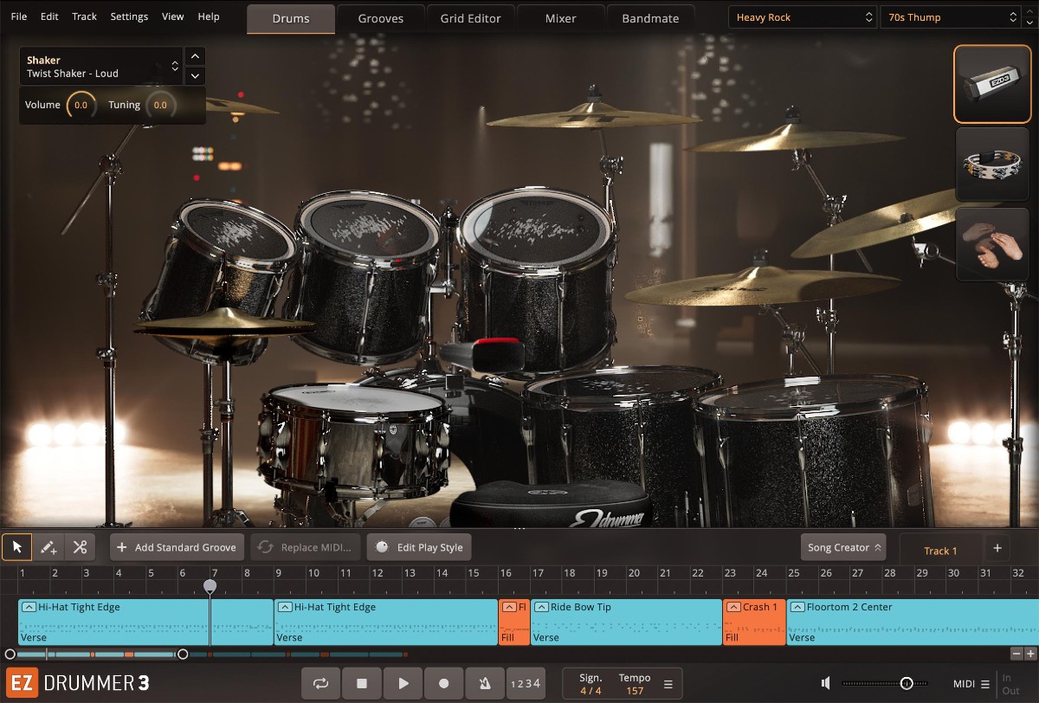Select the arrow selection tool
Image resolution: width=1039 pixels, height=703 pixels.
click(x=17, y=547)
